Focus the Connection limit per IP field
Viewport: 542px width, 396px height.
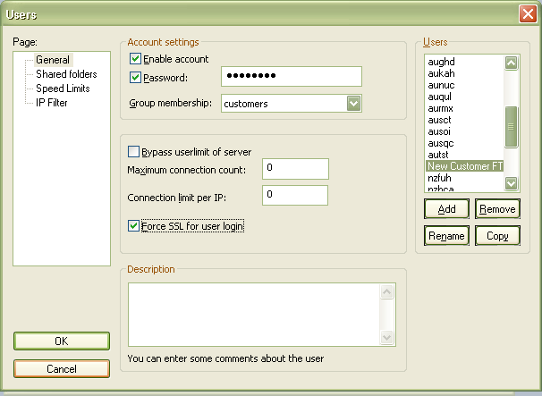point(295,195)
